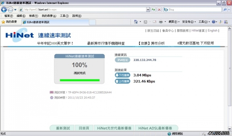This screenshot has height=136, width=232.
Task: Click the 重新測試 button
Action: 62,128
